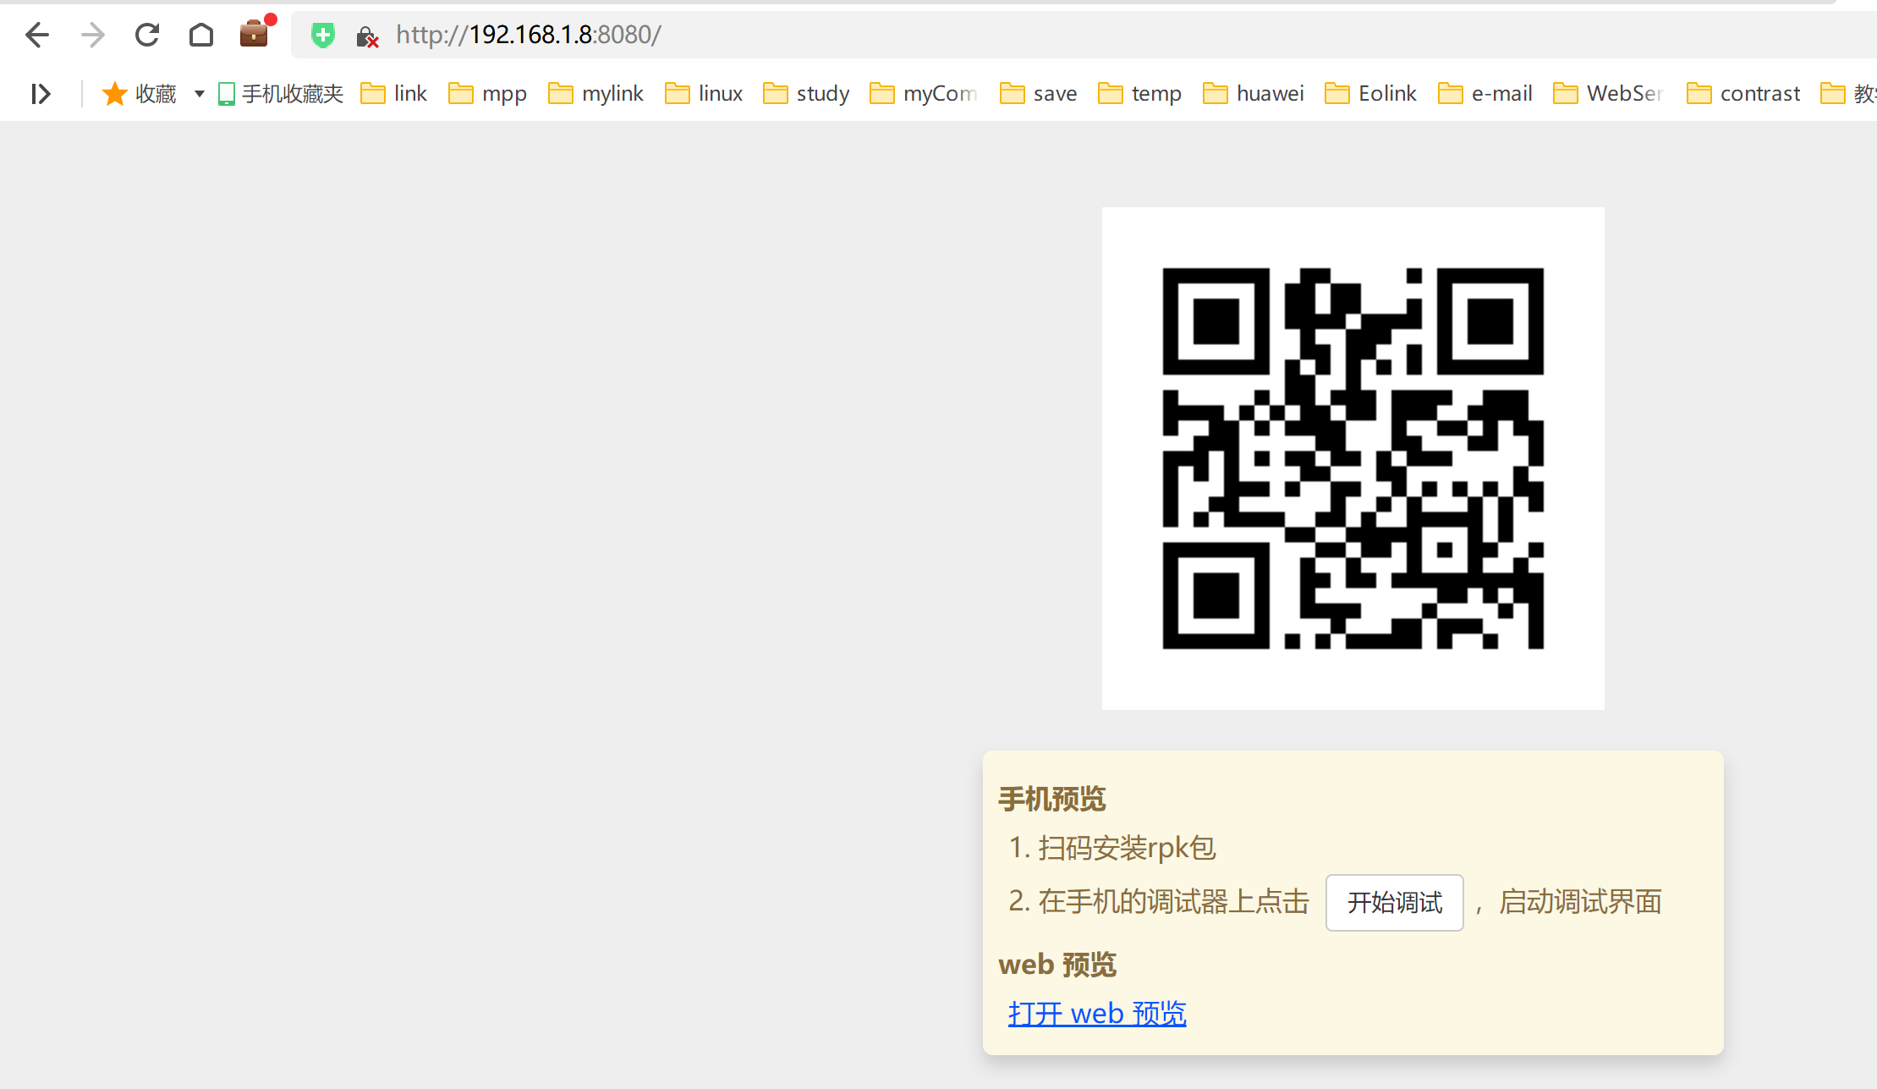Open the Eolink bookmark folder
1877x1089 pixels.
point(1371,93)
